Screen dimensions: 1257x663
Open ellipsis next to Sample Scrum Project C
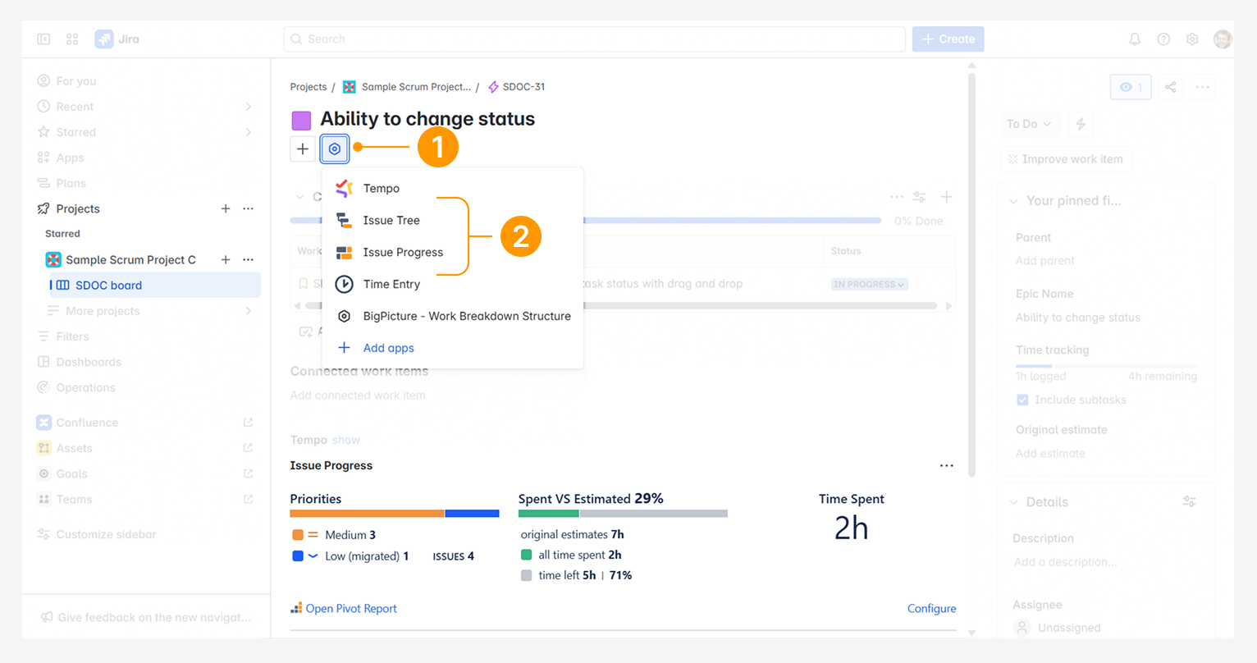(x=248, y=259)
